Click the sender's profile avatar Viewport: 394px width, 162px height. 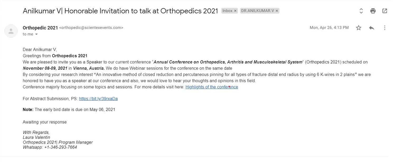pyautogui.click(x=11, y=31)
